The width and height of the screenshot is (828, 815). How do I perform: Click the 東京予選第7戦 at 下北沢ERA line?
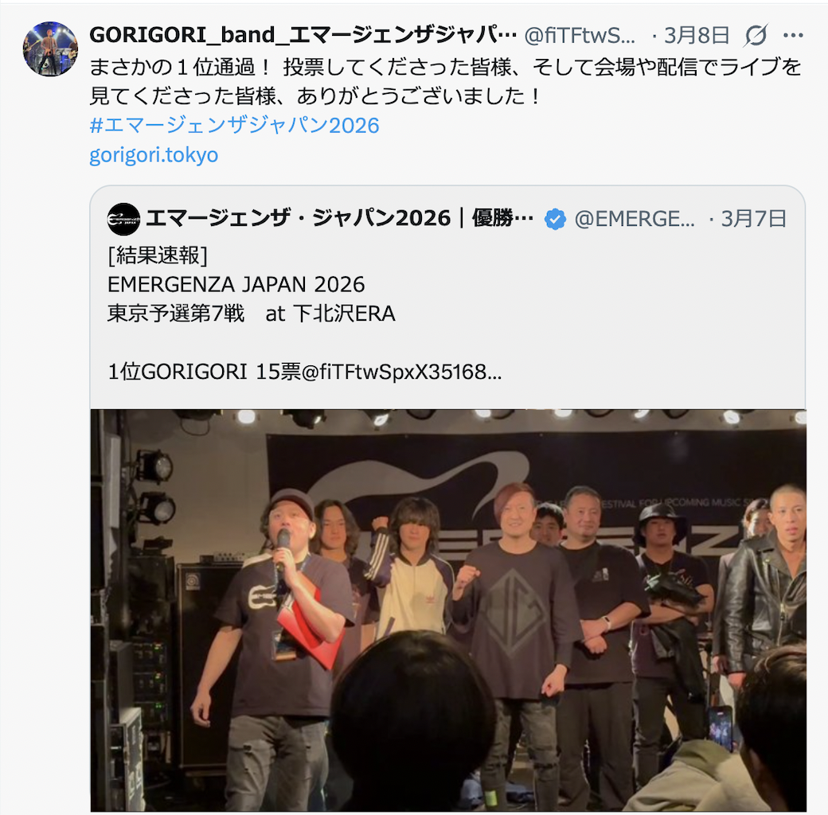pos(252,314)
